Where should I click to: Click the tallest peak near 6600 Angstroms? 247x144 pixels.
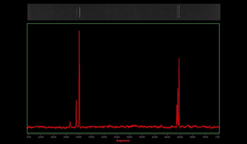[x=179, y=59]
